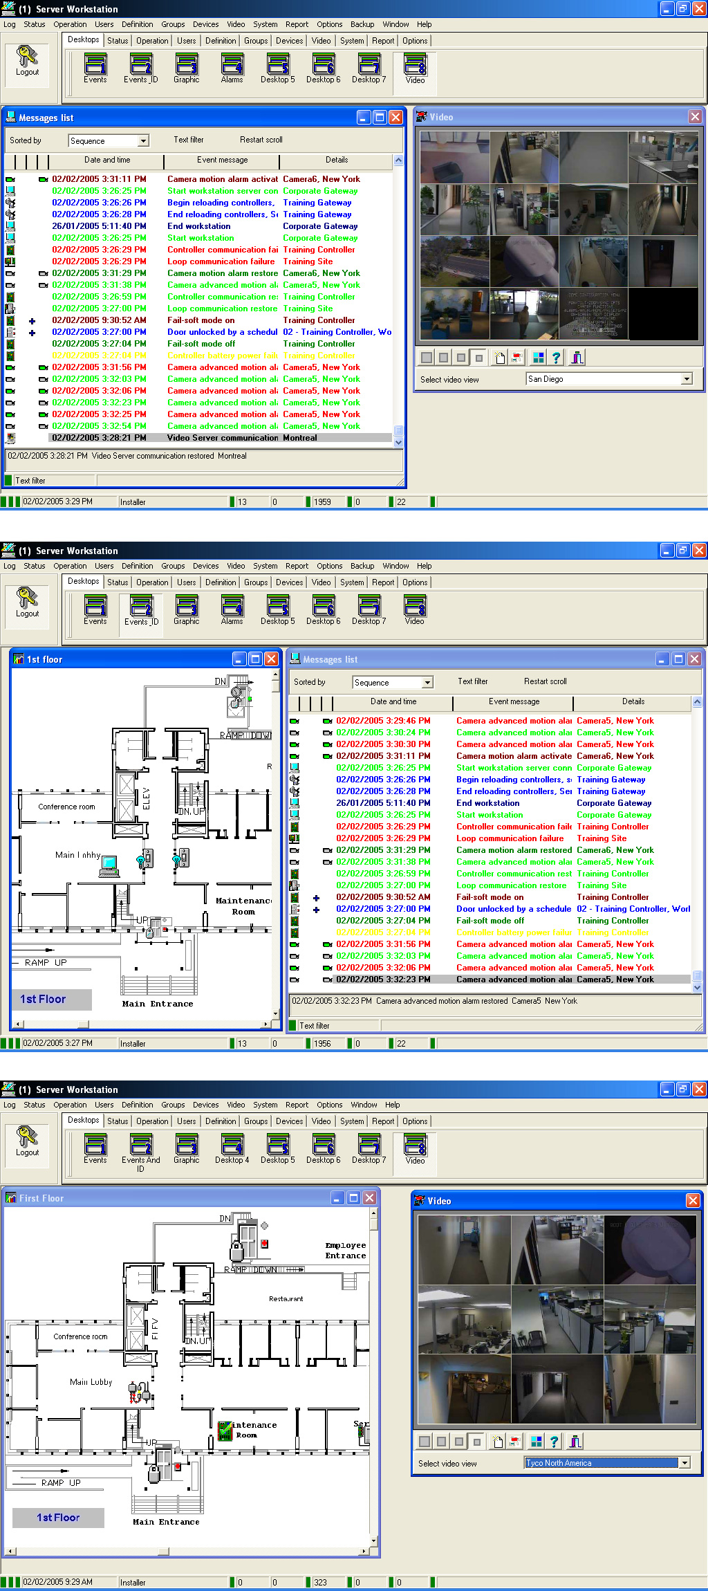Click Restart scroll in Messages list with Montreal row
This screenshot has height=1591, width=708.
[261, 140]
